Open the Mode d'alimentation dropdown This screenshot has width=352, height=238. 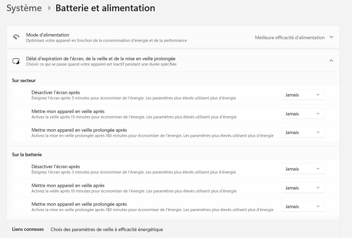[331, 37]
